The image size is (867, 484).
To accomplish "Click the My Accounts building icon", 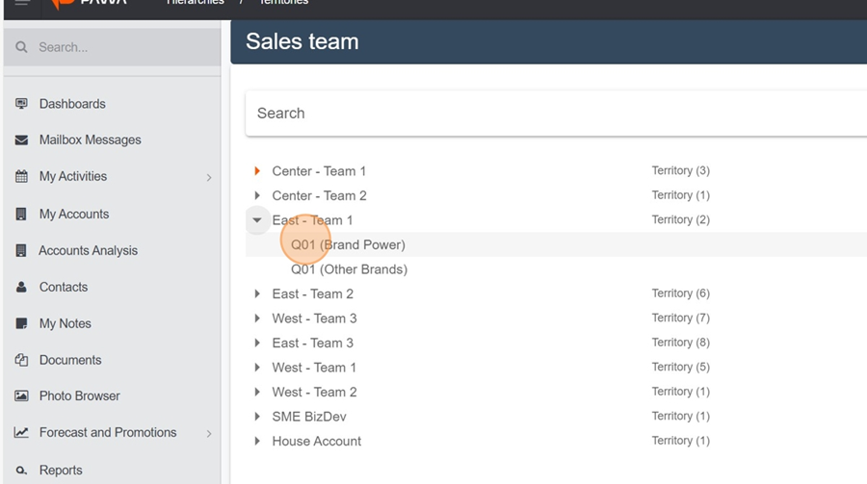I will pos(21,214).
